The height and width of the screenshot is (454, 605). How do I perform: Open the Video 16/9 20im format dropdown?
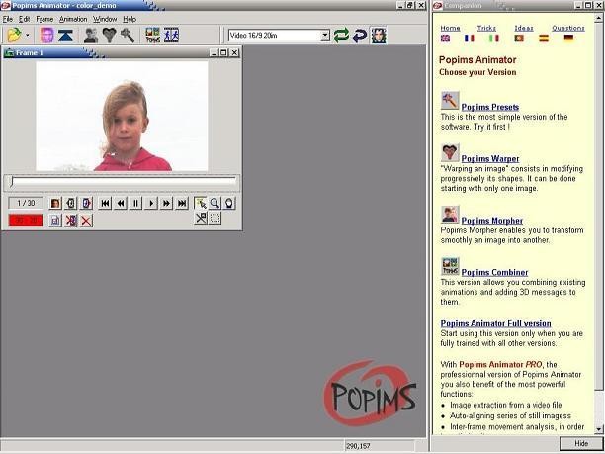(325, 36)
